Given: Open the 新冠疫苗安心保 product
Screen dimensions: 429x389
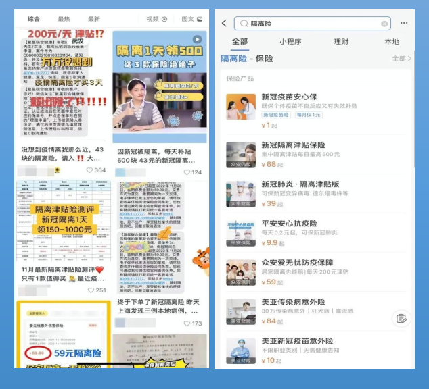Looking at the screenshot, I should point(315,111).
